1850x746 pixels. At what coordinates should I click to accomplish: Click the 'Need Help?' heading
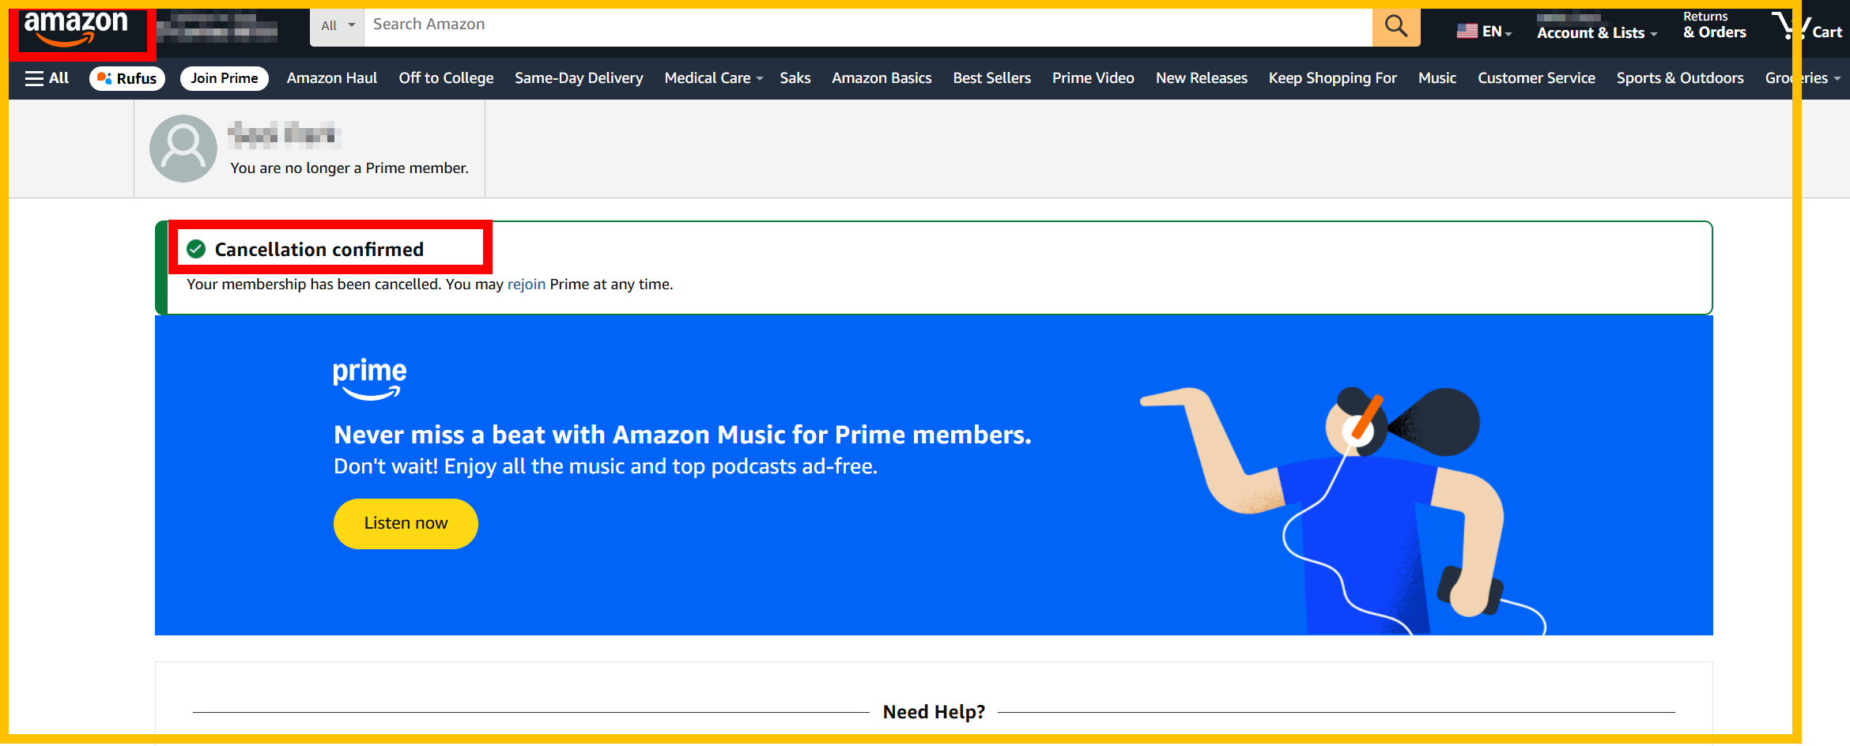934,712
